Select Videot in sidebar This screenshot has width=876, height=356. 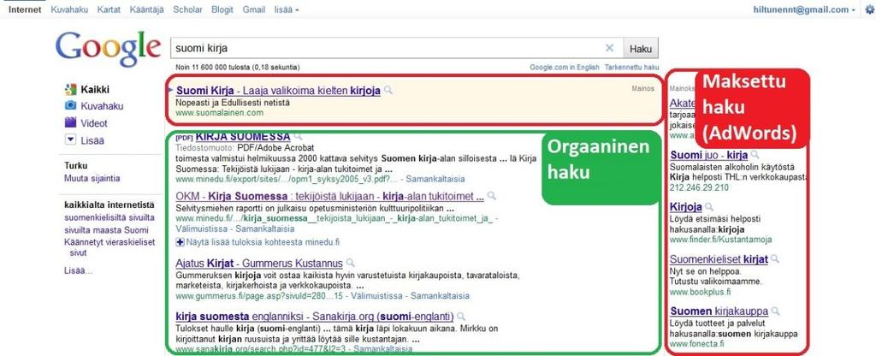[x=94, y=123]
